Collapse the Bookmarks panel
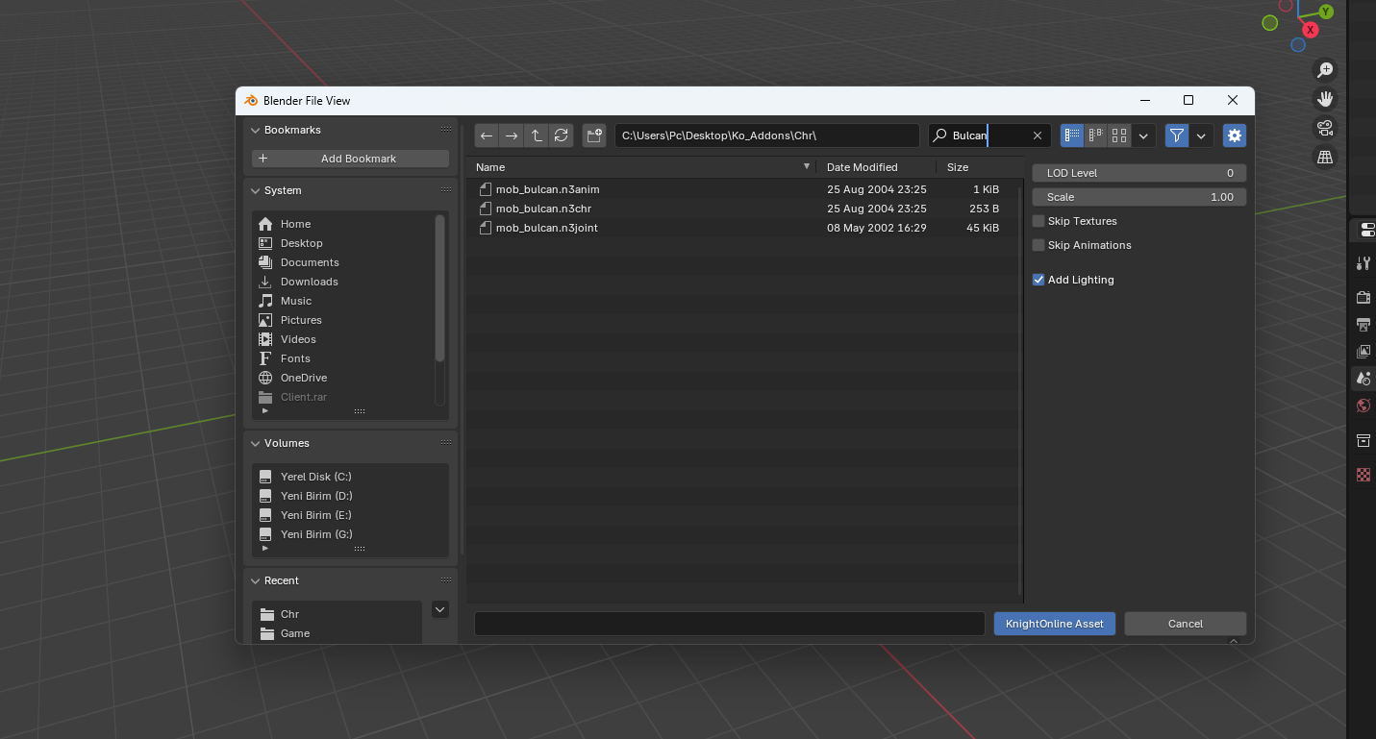Screen dimensions: 1376x739 click(x=256, y=130)
